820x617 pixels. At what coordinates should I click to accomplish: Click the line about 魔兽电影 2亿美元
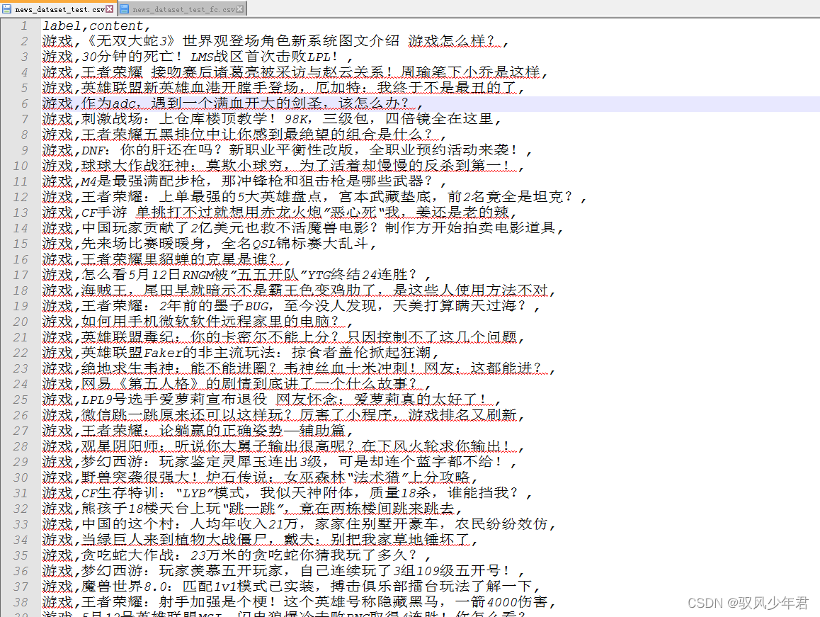coord(303,228)
